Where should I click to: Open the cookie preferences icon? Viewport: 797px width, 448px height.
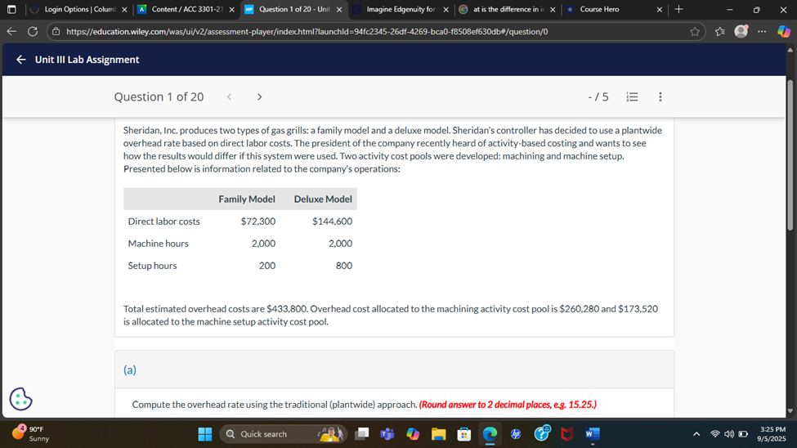(20, 399)
